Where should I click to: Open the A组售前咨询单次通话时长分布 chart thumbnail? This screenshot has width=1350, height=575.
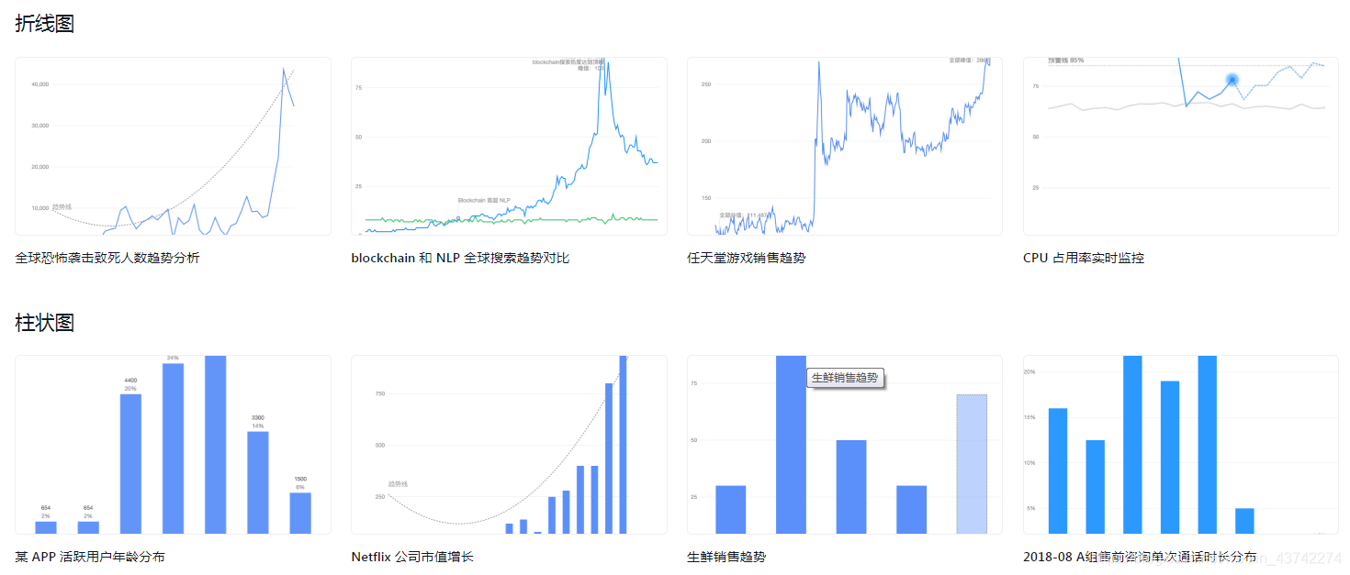point(1181,445)
